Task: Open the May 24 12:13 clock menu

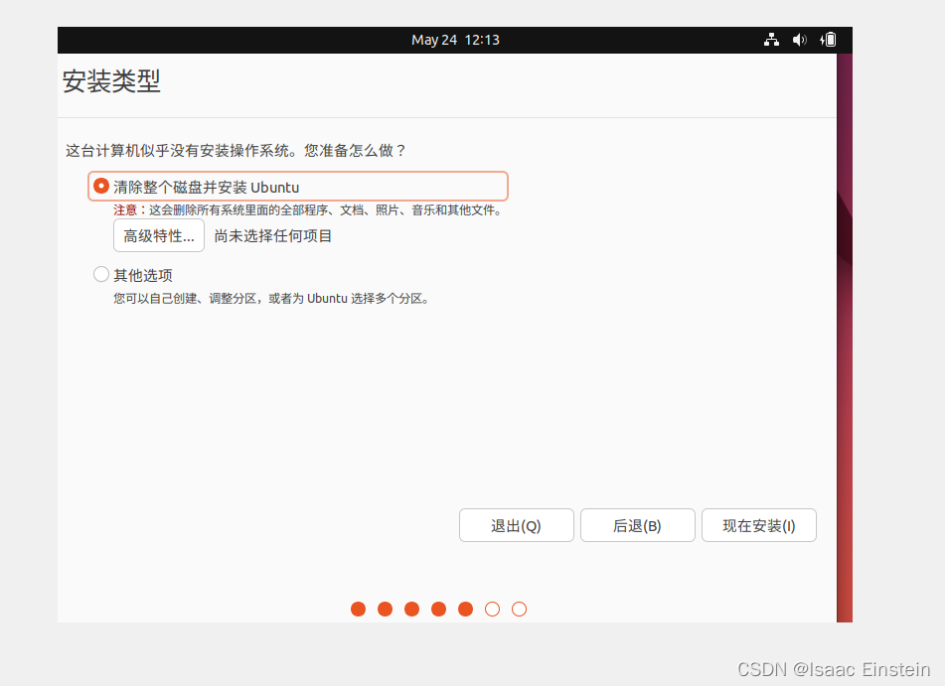Action: pyautogui.click(x=455, y=40)
